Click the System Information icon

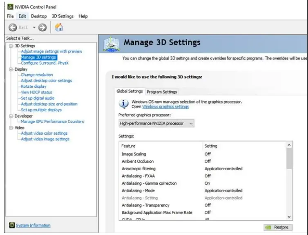coord(12,225)
